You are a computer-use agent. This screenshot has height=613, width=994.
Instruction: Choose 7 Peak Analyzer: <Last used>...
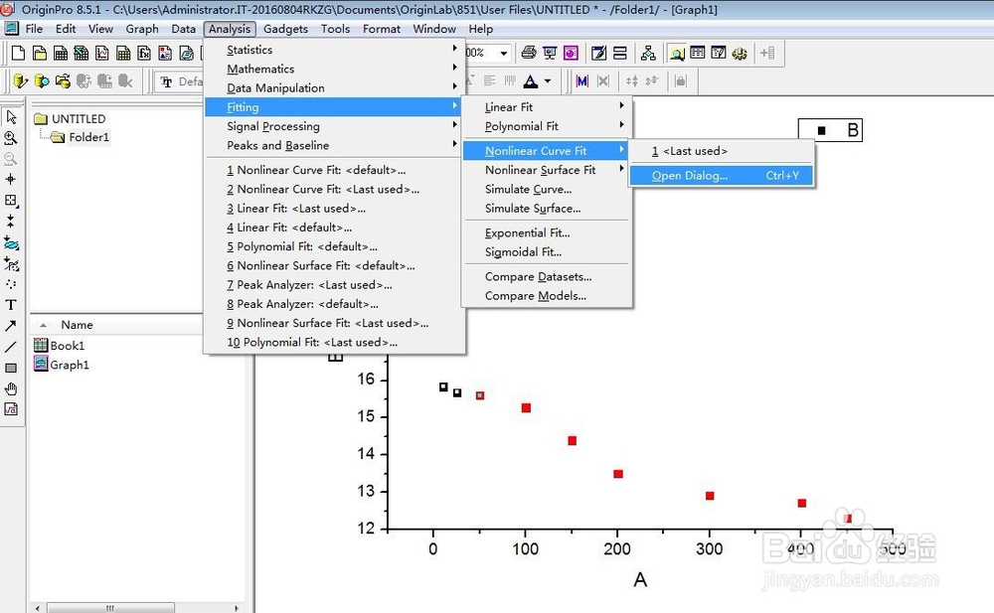tap(334, 284)
